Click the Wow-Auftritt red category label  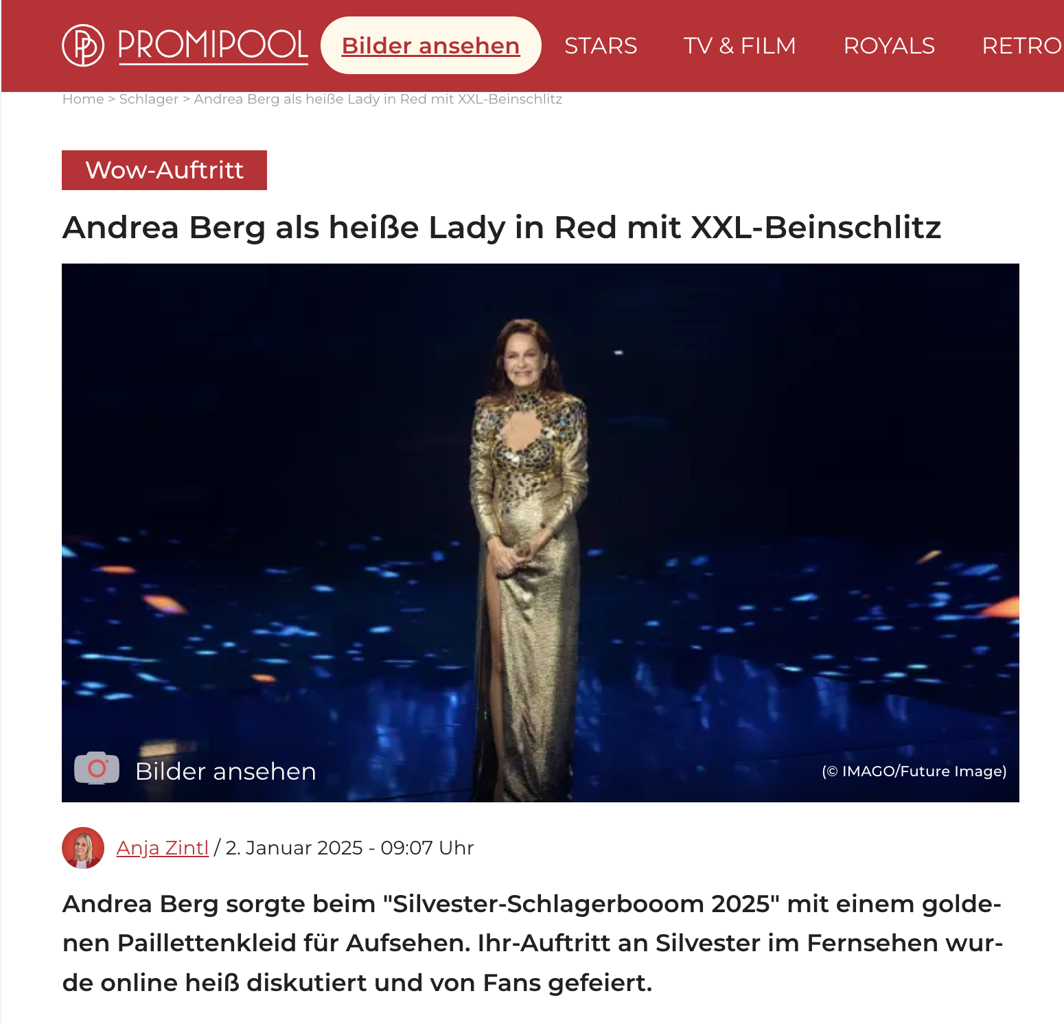coord(164,170)
